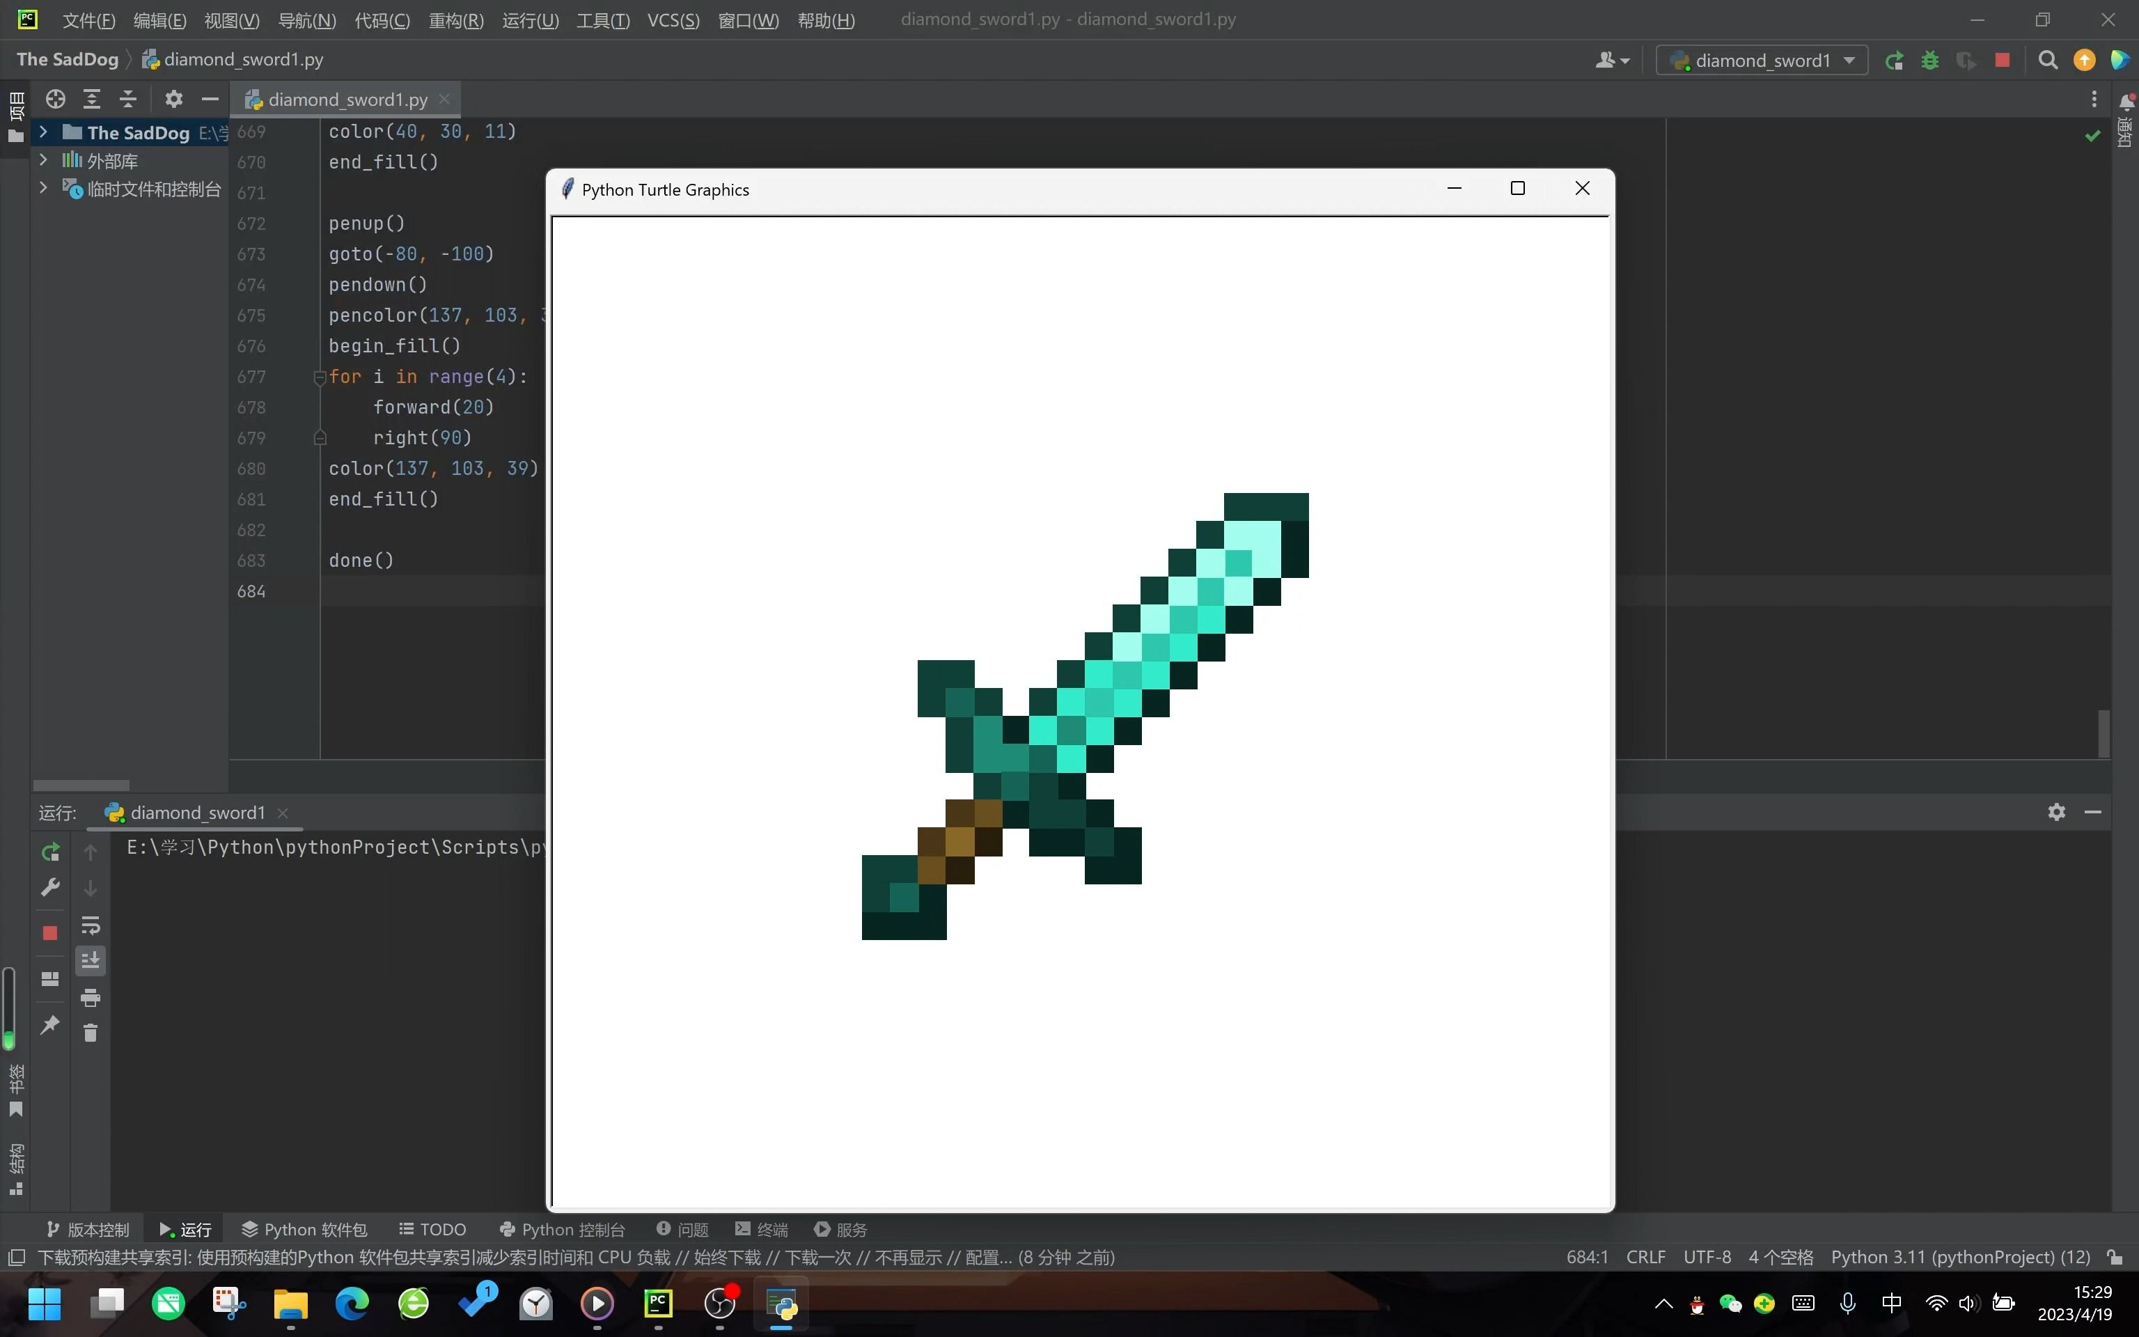The image size is (2139, 1337).
Task: Toggle soft-wrap in run console
Action: coord(90,926)
